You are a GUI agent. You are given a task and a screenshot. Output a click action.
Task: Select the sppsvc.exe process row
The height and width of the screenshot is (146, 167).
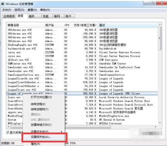(82, 112)
